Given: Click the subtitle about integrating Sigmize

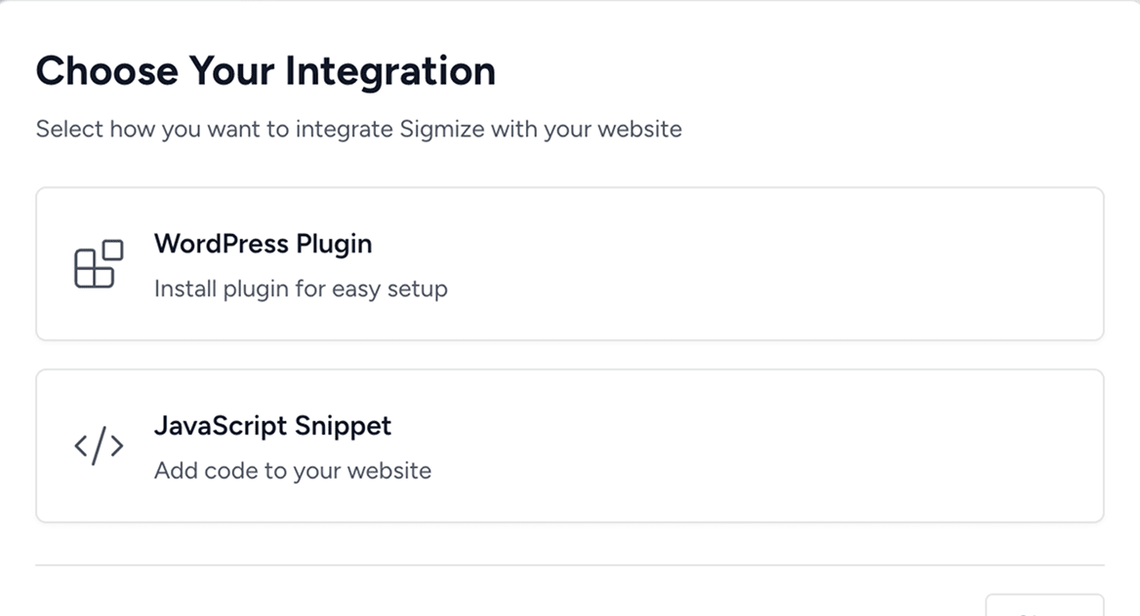Looking at the screenshot, I should [358, 130].
